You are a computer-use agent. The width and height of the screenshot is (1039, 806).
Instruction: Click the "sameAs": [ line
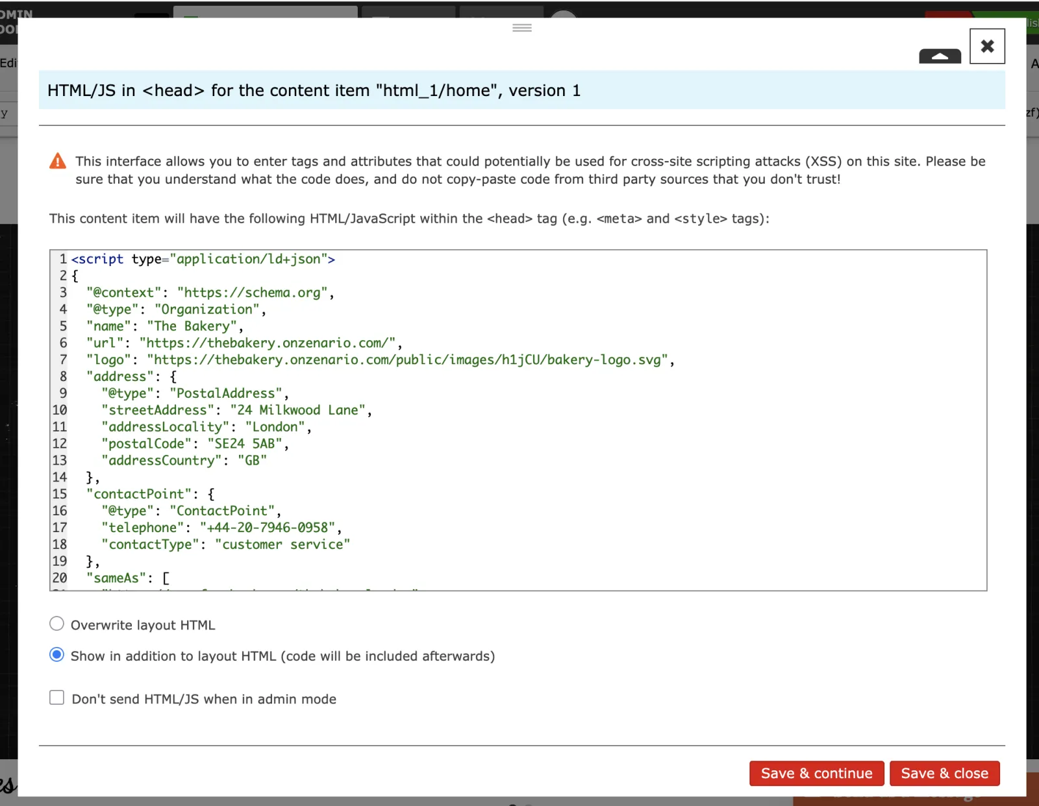click(128, 579)
